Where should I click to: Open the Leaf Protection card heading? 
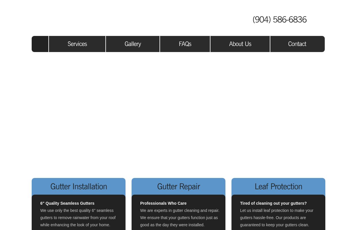[x=278, y=187]
